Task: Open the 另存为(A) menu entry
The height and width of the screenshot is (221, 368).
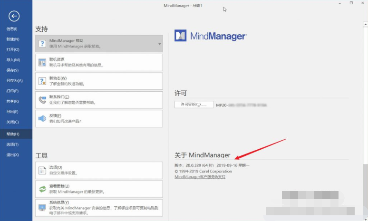Action: [14, 80]
